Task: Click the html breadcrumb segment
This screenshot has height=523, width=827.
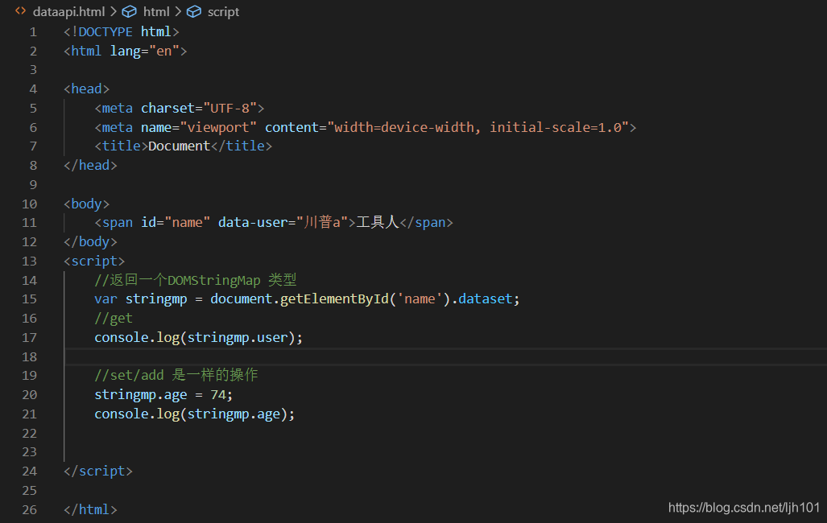Action: [156, 11]
